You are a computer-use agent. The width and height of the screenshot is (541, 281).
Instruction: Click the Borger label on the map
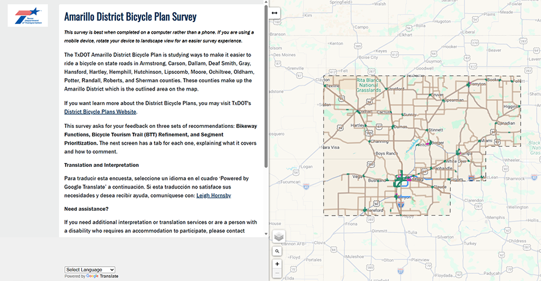438,142
